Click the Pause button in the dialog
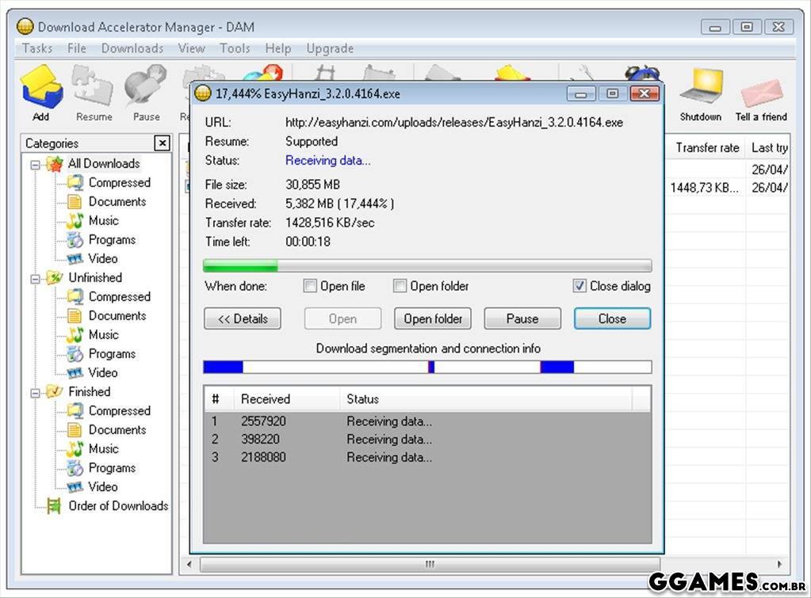The height and width of the screenshot is (598, 811). 522,319
